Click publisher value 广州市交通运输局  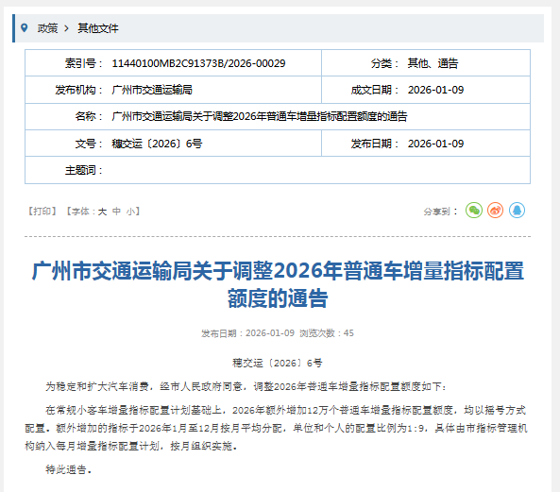[152, 90]
